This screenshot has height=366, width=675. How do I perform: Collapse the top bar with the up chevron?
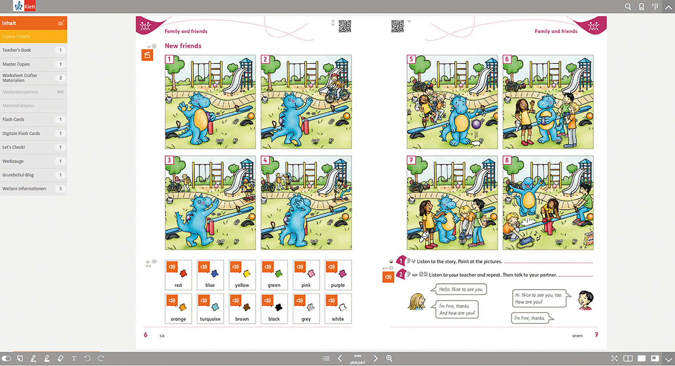669,7
